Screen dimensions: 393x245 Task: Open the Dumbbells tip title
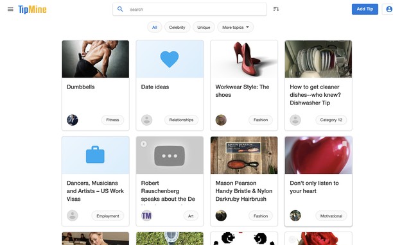[x=81, y=87]
